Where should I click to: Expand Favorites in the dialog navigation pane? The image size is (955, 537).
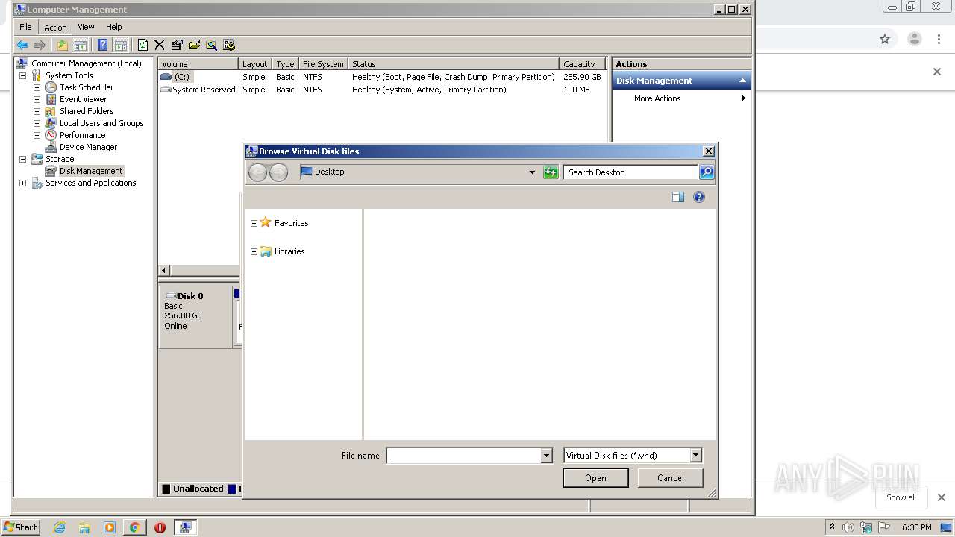(254, 223)
